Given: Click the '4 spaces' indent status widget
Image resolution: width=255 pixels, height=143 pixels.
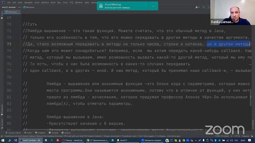Looking at the screenshot, I should pyautogui.click(x=245, y=136).
